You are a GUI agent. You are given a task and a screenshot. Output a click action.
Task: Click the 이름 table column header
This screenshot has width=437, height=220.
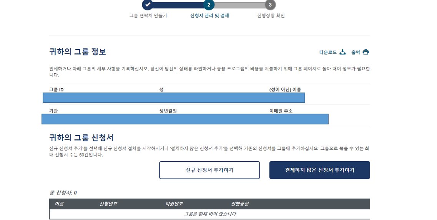pyautogui.click(x=59, y=204)
